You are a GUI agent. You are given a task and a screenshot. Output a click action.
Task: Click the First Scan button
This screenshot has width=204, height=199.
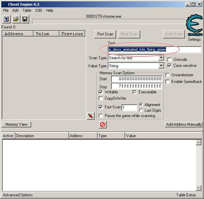point(105,34)
